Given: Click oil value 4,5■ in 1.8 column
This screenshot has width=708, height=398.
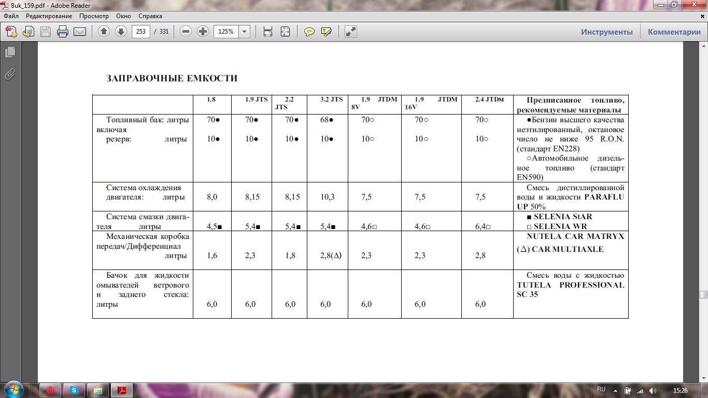Looking at the screenshot, I should (x=215, y=226).
